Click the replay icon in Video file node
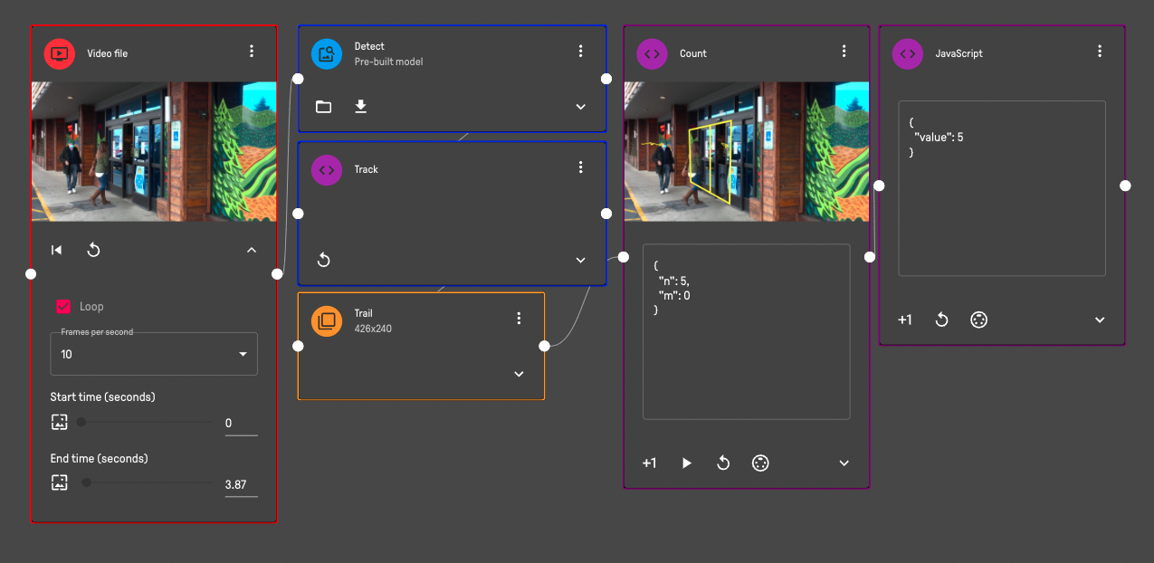The width and height of the screenshot is (1154, 563). (93, 250)
